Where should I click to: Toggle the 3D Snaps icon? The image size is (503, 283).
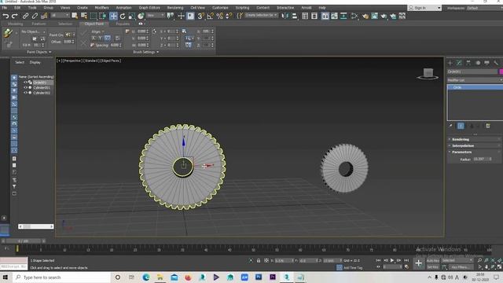[x=200, y=16]
